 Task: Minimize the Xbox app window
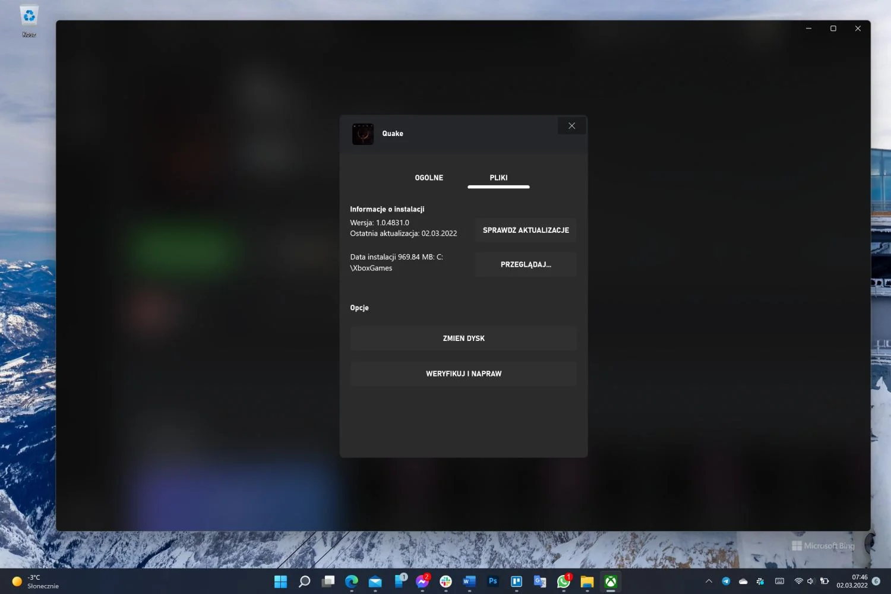tap(808, 29)
